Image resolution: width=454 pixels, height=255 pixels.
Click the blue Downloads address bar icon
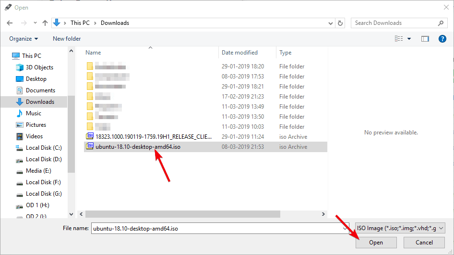pyautogui.click(x=57, y=22)
